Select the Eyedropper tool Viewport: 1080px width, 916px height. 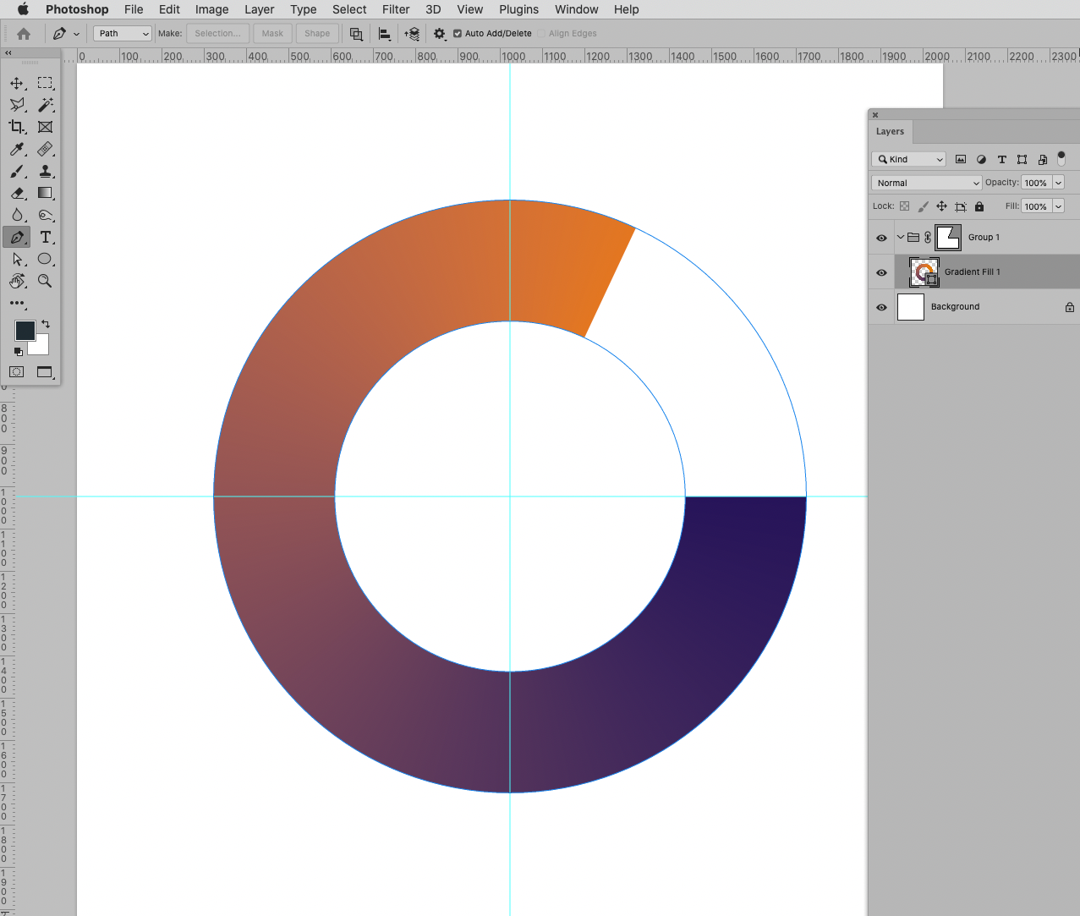[x=18, y=149]
